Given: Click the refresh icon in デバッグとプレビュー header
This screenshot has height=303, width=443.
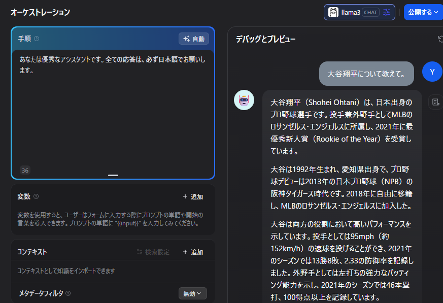Looking at the screenshot, I should 440,39.
